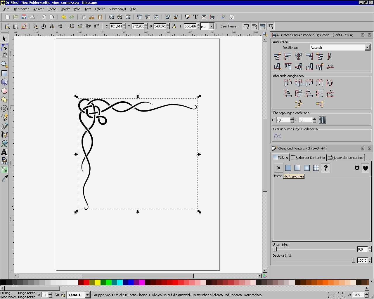Switch to Muster der Konturlinie tab

pyautogui.click(x=345, y=158)
